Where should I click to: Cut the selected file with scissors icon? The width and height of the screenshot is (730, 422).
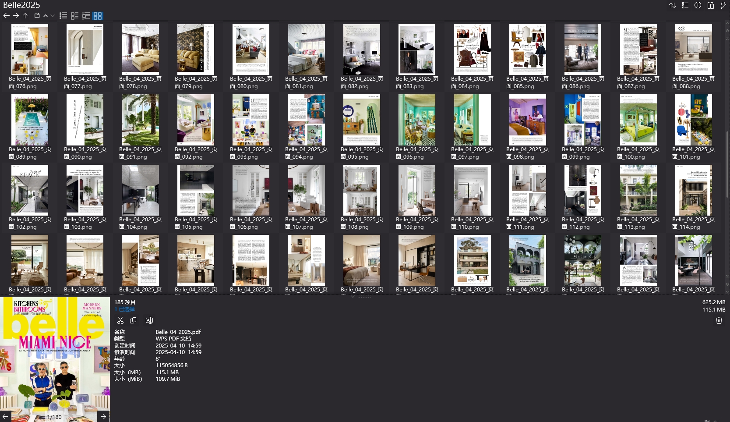click(120, 320)
